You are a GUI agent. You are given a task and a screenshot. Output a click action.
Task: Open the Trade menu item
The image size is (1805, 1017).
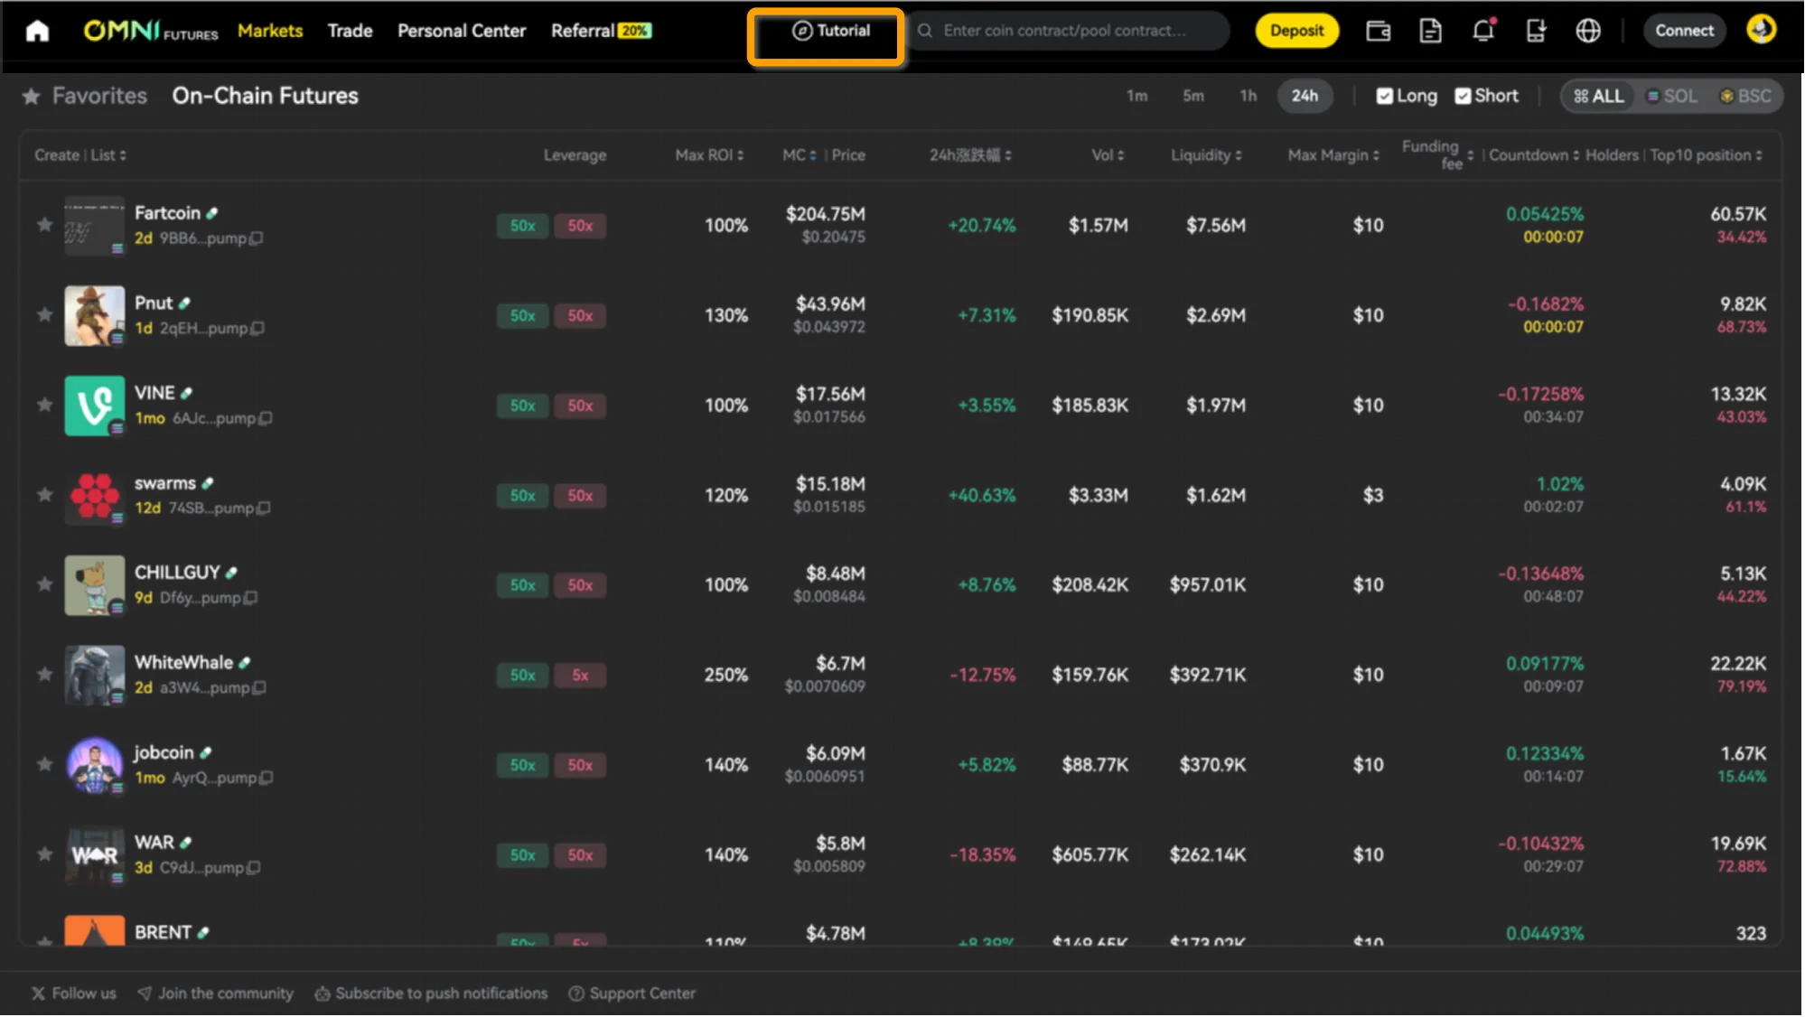[x=350, y=31]
